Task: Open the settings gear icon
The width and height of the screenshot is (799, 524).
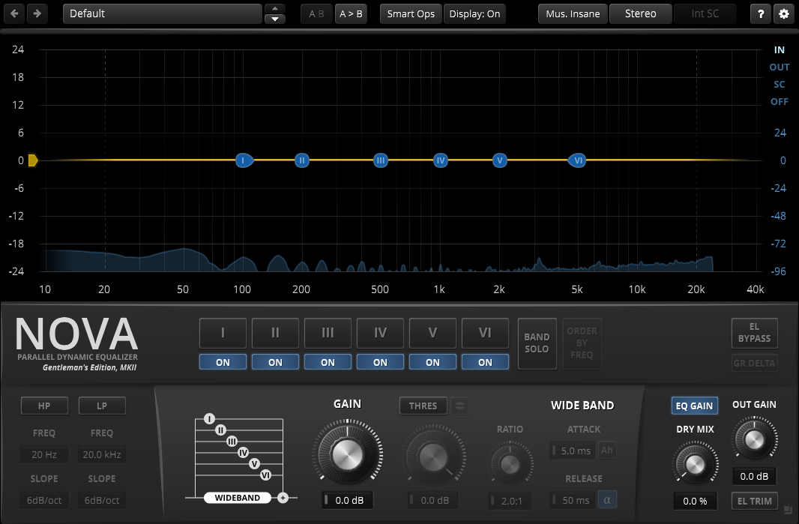Action: tap(784, 13)
